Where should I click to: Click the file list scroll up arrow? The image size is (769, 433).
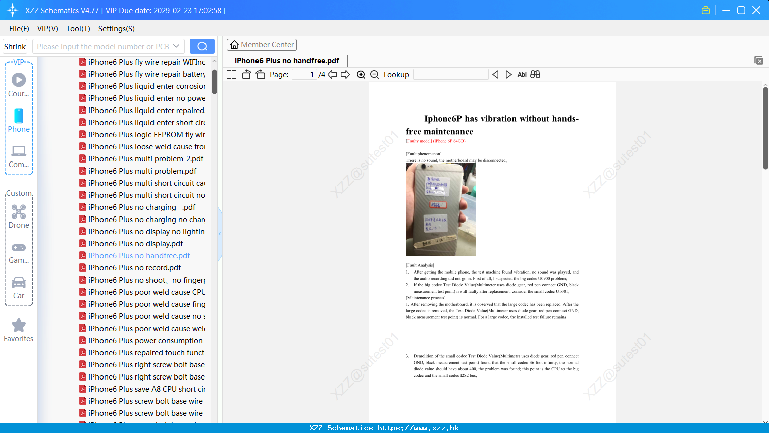[214, 61]
